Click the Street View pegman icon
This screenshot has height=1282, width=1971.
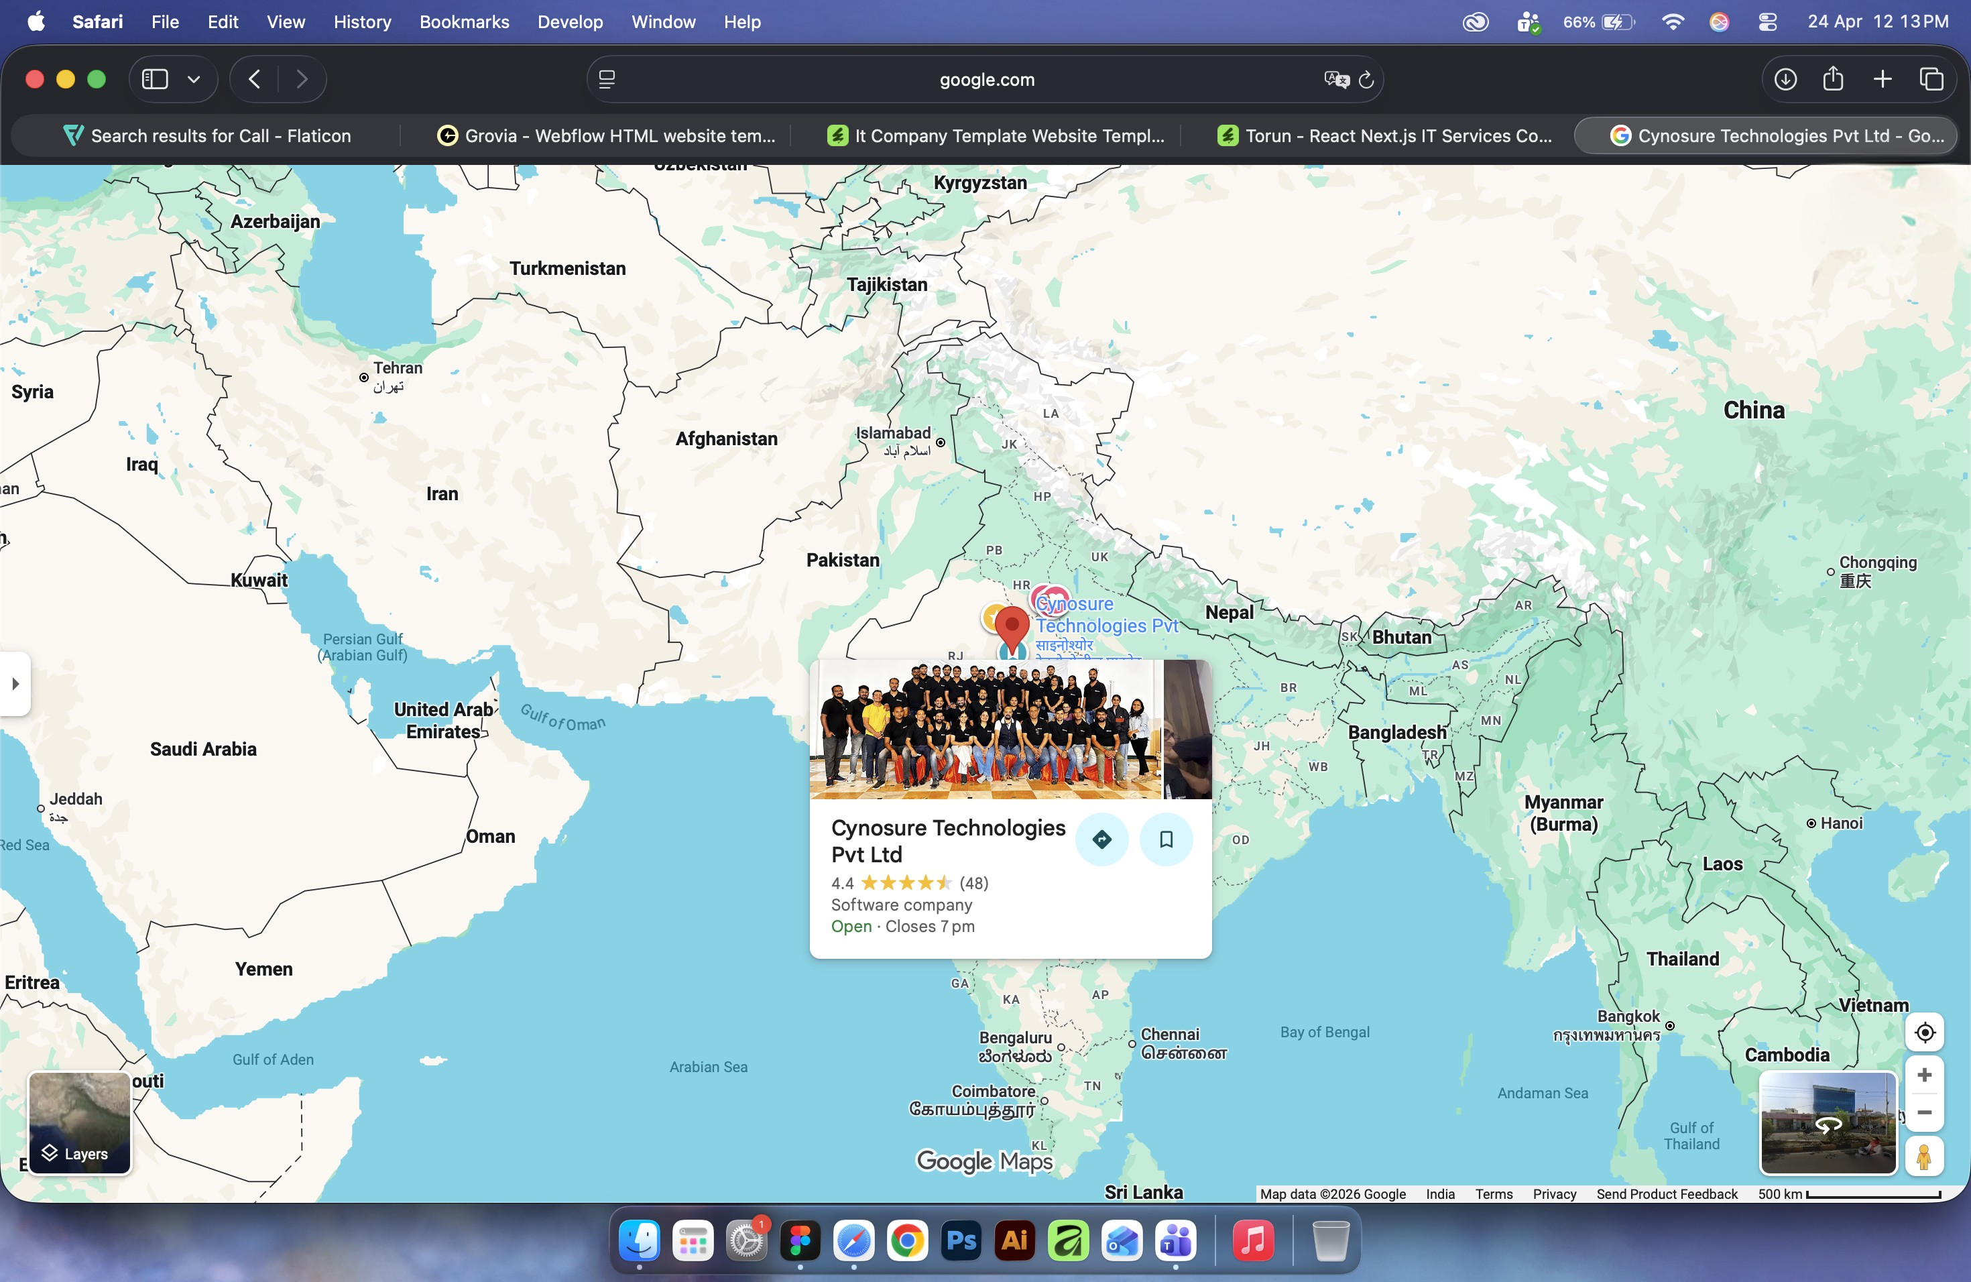point(1925,1156)
